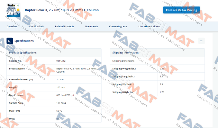This screenshot has width=218, height=128.
Task: Select the ea. units value
Action: (x=58, y=119)
